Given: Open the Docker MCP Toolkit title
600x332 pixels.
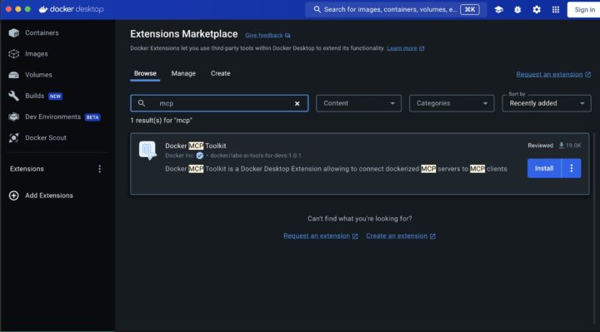Looking at the screenshot, I should point(196,146).
